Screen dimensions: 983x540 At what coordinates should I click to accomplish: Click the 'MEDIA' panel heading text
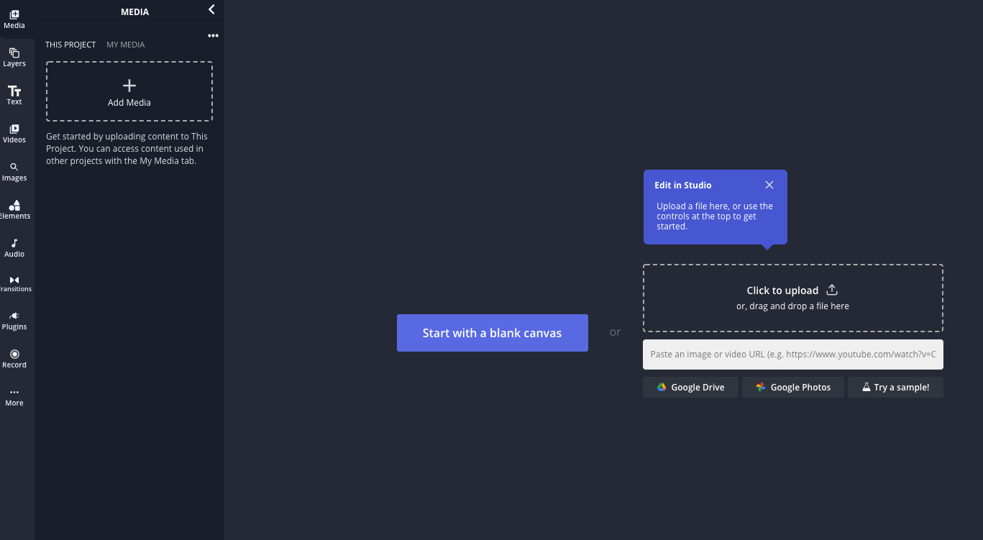coord(135,12)
